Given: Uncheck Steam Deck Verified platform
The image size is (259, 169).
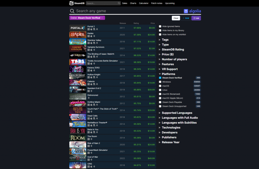Looking at the screenshot, I should click(x=160, y=78).
